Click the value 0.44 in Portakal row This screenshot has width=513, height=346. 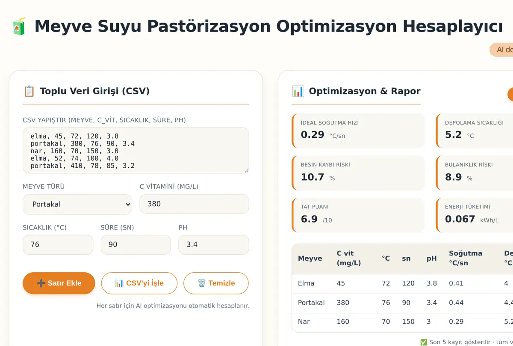456,303
